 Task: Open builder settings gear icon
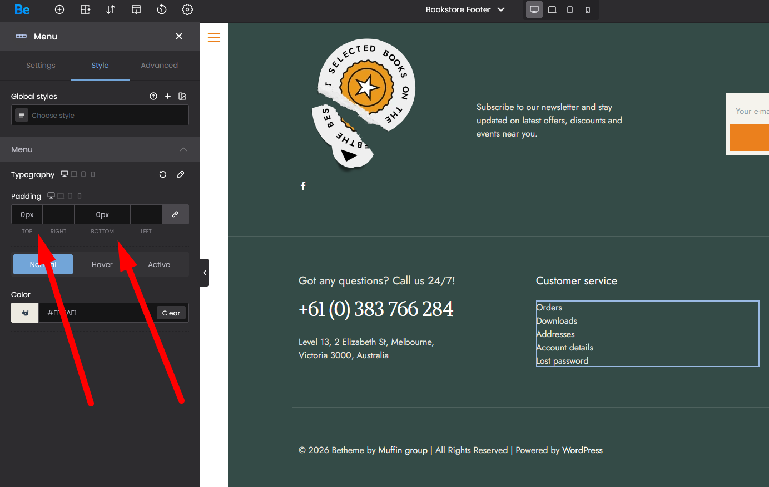click(187, 9)
